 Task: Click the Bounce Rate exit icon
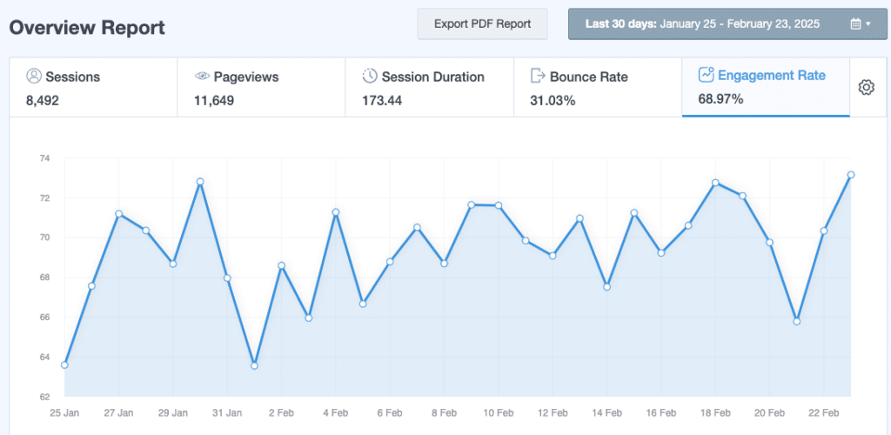[538, 77]
